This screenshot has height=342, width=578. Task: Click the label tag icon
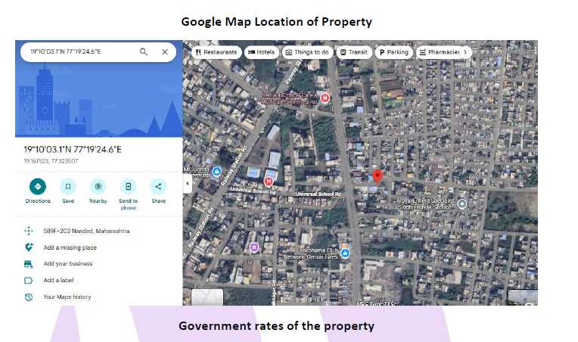click(29, 281)
